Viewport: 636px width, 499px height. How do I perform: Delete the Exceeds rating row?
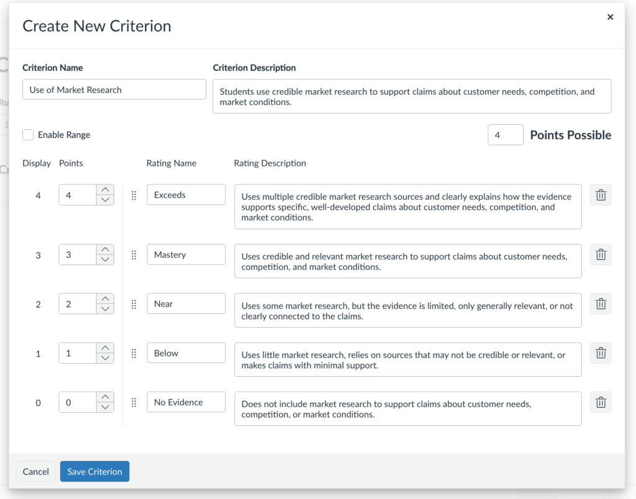[x=601, y=195]
